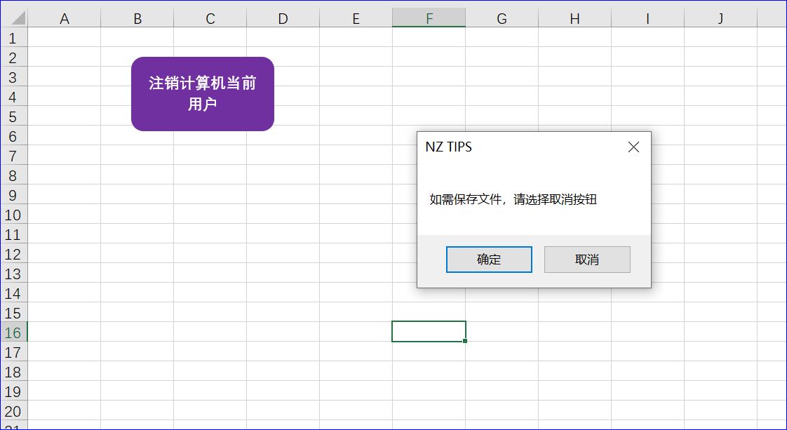Select row 10 header
Image resolution: width=787 pixels, height=430 pixels.
[x=13, y=214]
